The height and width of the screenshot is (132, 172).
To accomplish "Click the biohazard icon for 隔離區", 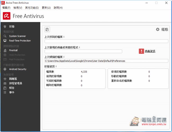I will click(x=5, y=79).
